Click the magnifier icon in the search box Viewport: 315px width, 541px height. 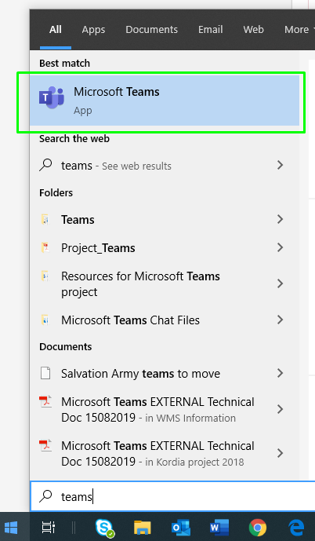click(x=45, y=495)
